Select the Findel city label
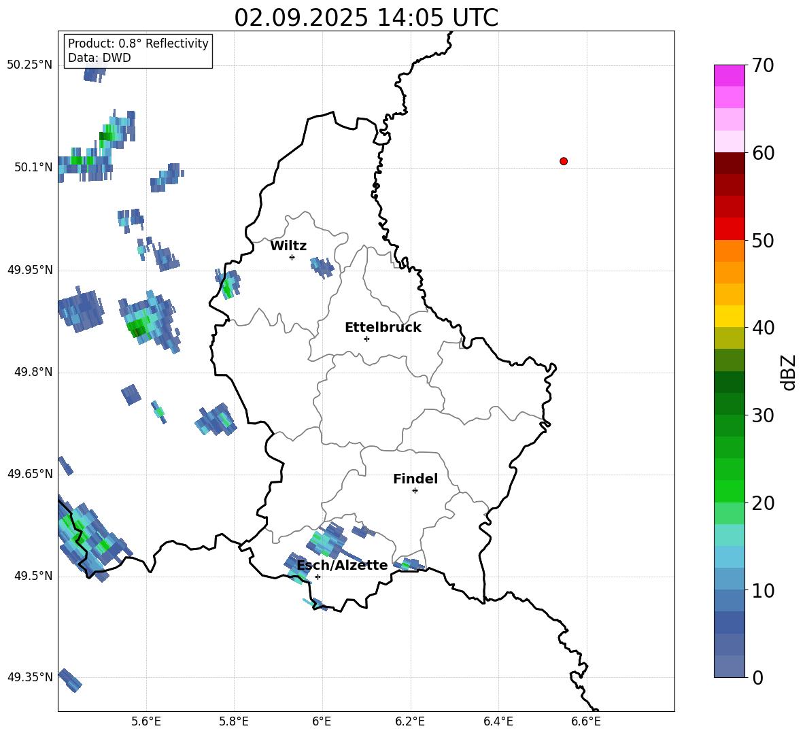This screenshot has height=735, width=805. click(x=415, y=479)
